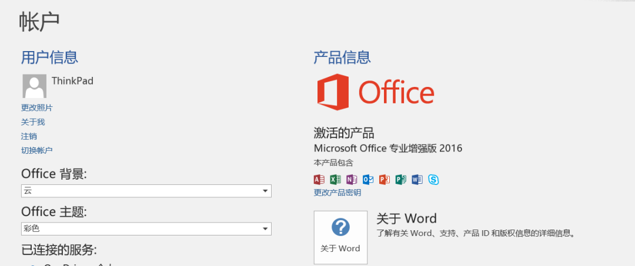Click the 了解有关 Word description text

476,233
